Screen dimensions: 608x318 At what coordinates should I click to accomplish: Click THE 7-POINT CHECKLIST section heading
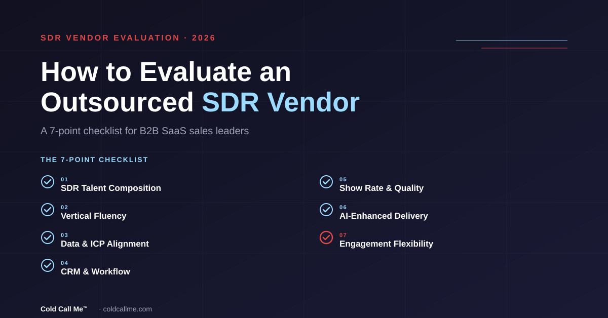click(x=94, y=160)
